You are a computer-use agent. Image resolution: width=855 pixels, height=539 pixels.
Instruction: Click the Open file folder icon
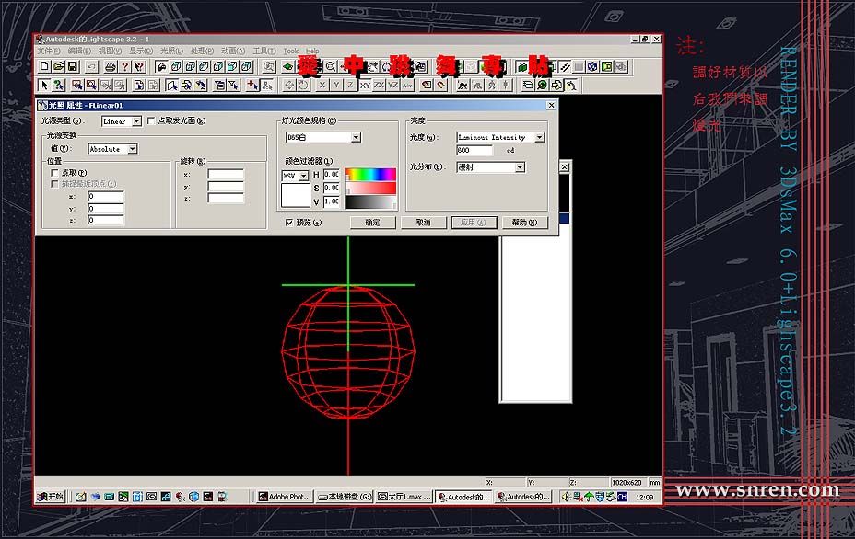pyautogui.click(x=58, y=66)
